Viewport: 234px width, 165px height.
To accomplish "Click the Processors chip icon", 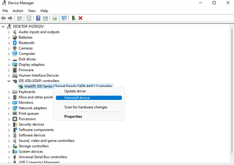I will (x=15, y=119).
